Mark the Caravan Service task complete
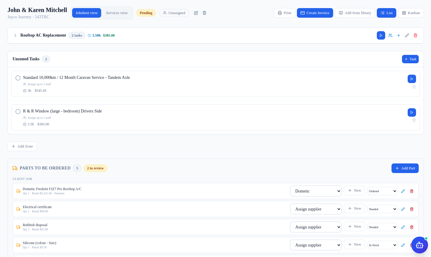Viewport: 431px width, 257px height. pos(18,78)
